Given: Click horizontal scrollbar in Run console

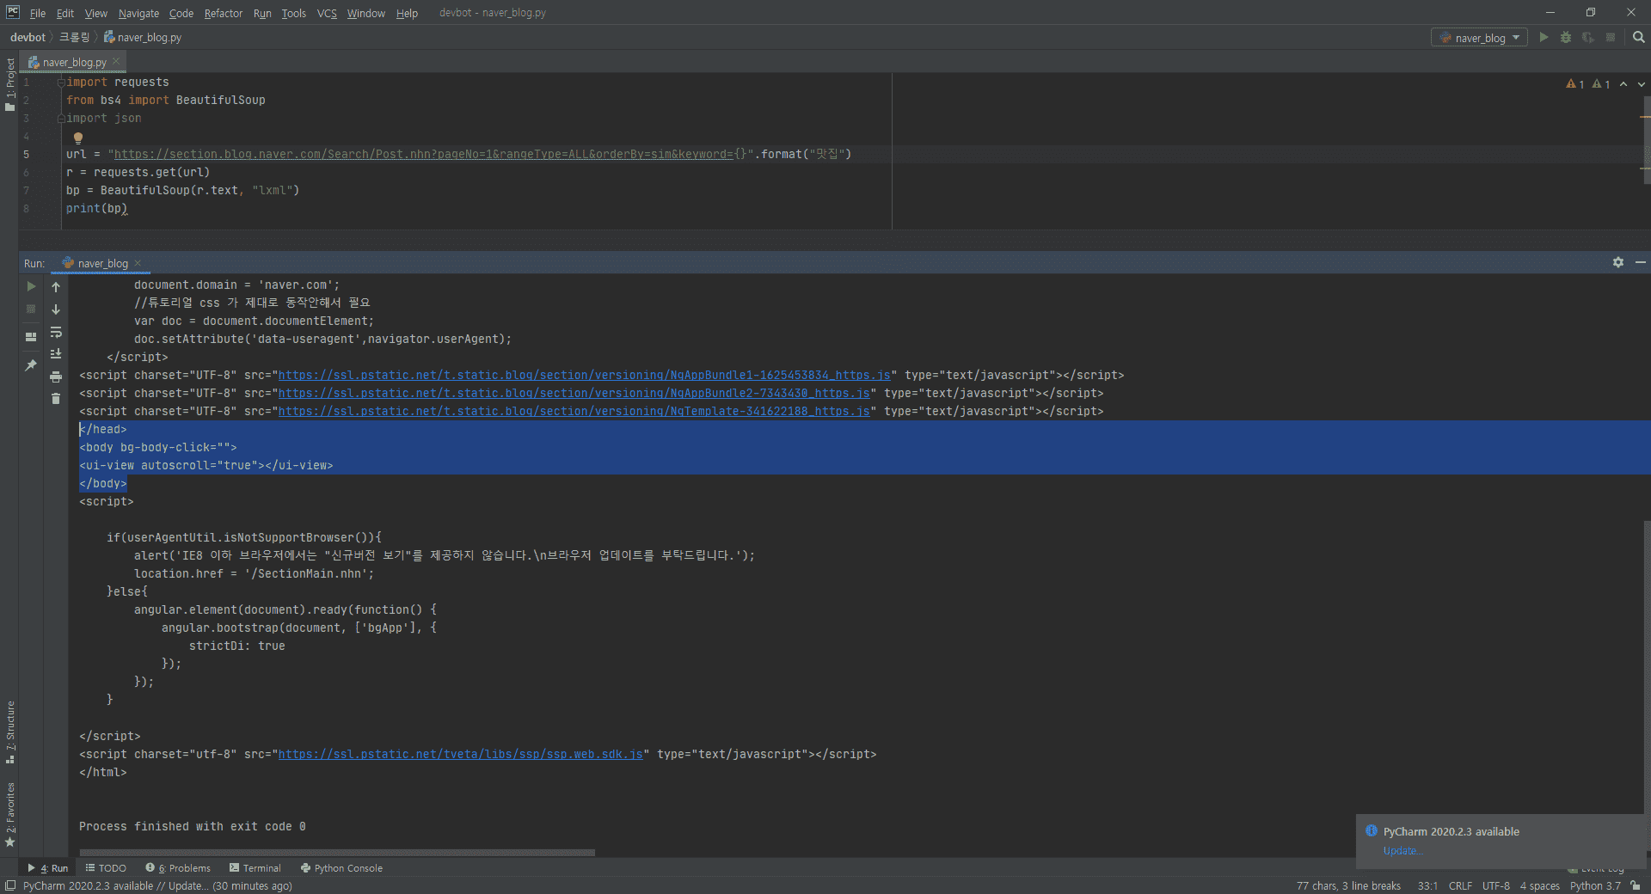Looking at the screenshot, I should [x=337, y=853].
